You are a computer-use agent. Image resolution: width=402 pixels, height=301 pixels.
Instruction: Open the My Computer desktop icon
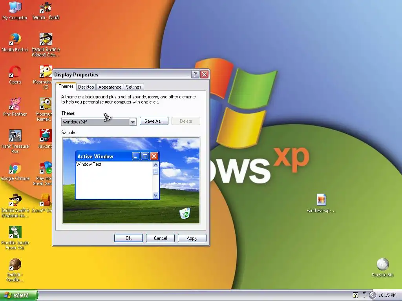[15, 11]
